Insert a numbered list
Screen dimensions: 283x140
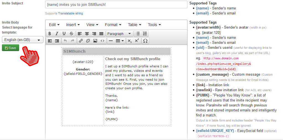(x=145, y=34)
